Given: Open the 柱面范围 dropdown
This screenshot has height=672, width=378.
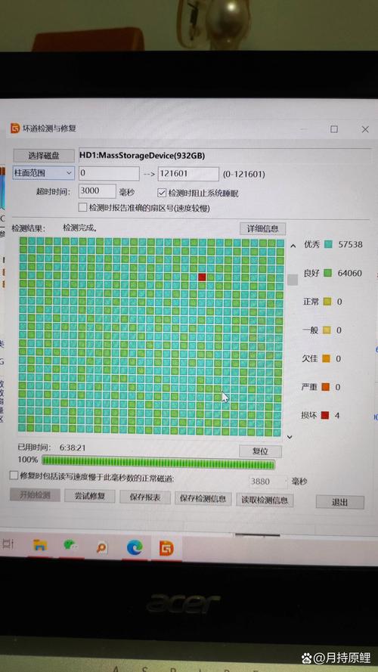Looking at the screenshot, I should point(44,173).
